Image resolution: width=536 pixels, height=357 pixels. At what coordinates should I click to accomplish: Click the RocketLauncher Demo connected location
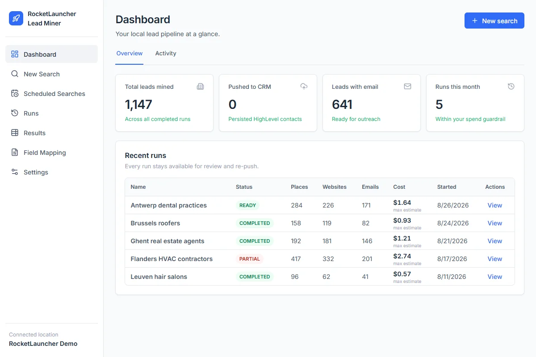tap(43, 344)
